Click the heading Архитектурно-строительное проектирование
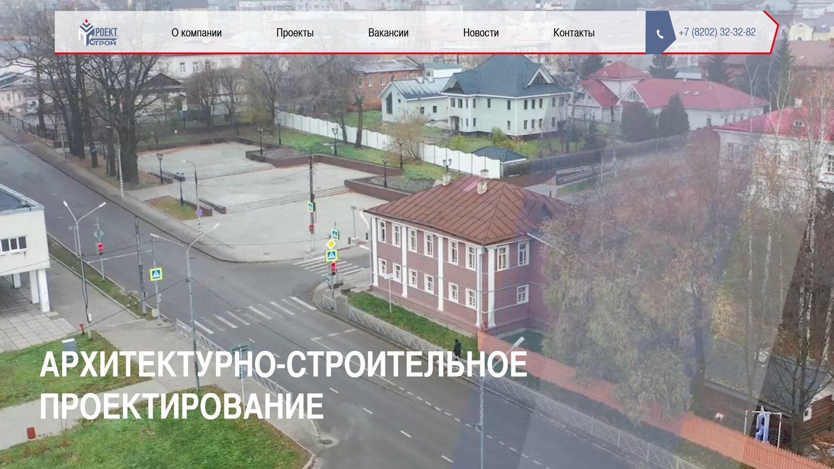Viewport: 834px width, 469px height. click(283, 385)
